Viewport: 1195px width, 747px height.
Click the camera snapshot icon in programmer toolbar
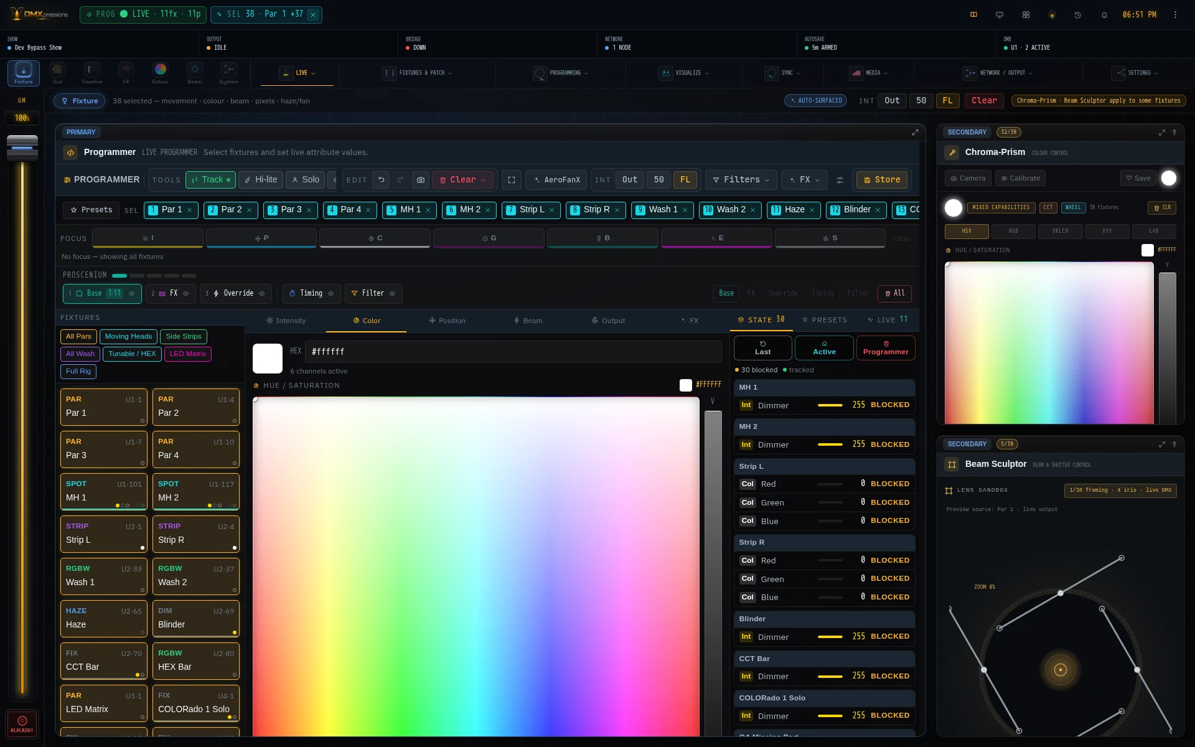(421, 180)
